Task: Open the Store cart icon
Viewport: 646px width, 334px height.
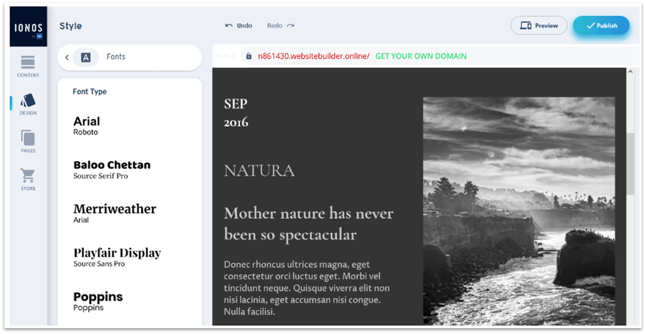Action: click(x=28, y=176)
